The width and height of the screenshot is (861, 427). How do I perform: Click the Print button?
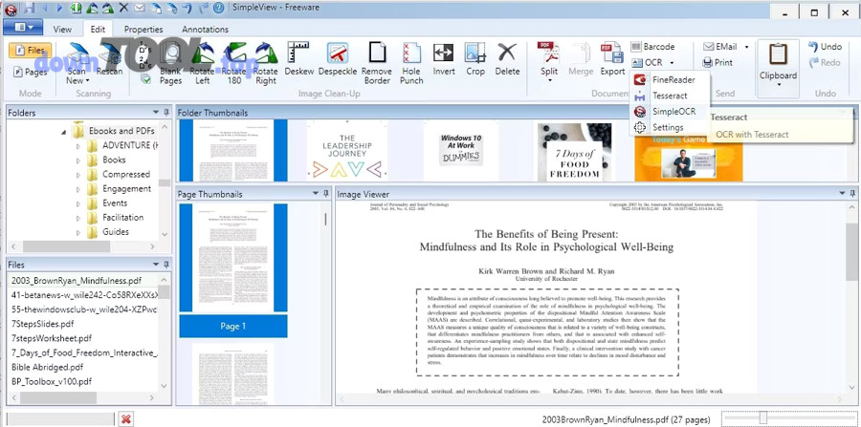click(717, 63)
